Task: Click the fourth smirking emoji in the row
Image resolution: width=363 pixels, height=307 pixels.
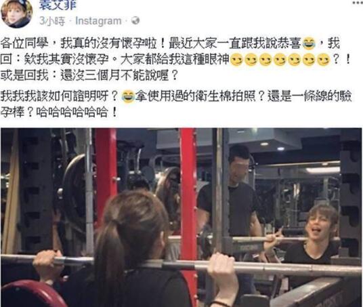Action: pyautogui.click(x=280, y=60)
